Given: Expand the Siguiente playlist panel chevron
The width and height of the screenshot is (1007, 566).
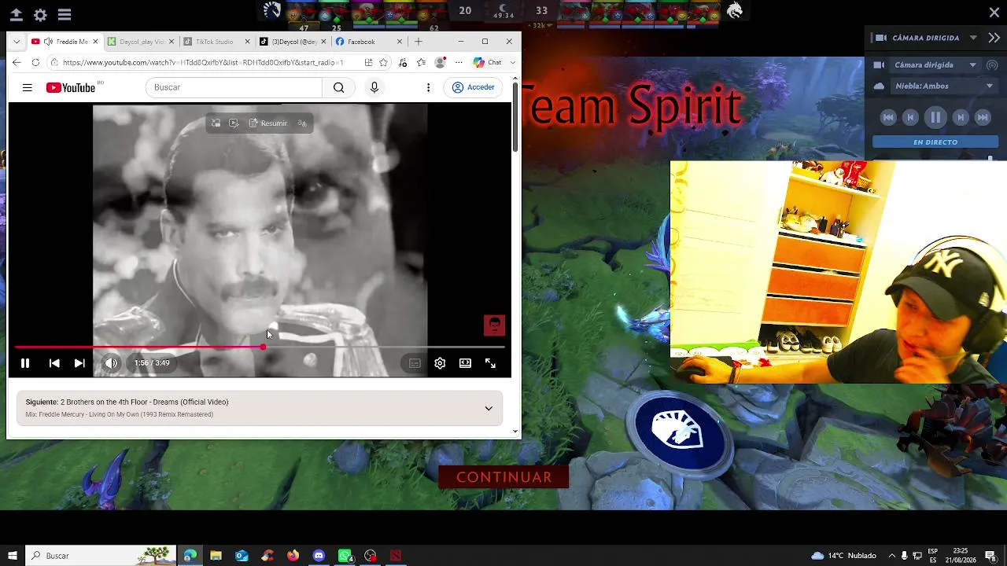Looking at the screenshot, I should [489, 409].
